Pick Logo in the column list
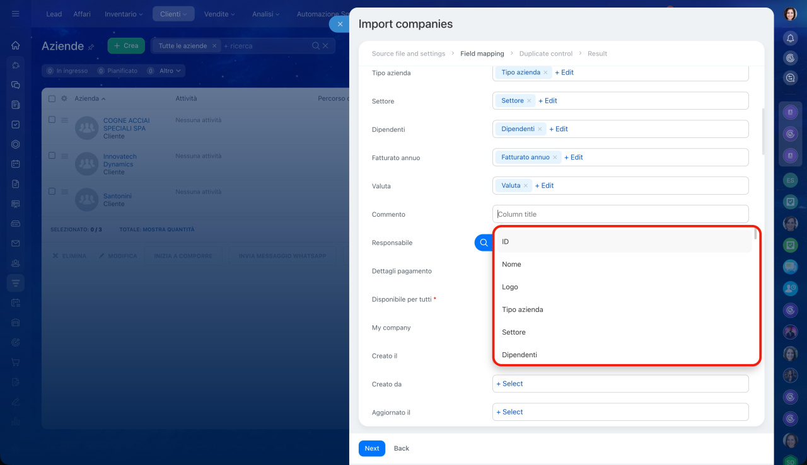This screenshot has width=807, height=465. [x=510, y=287]
